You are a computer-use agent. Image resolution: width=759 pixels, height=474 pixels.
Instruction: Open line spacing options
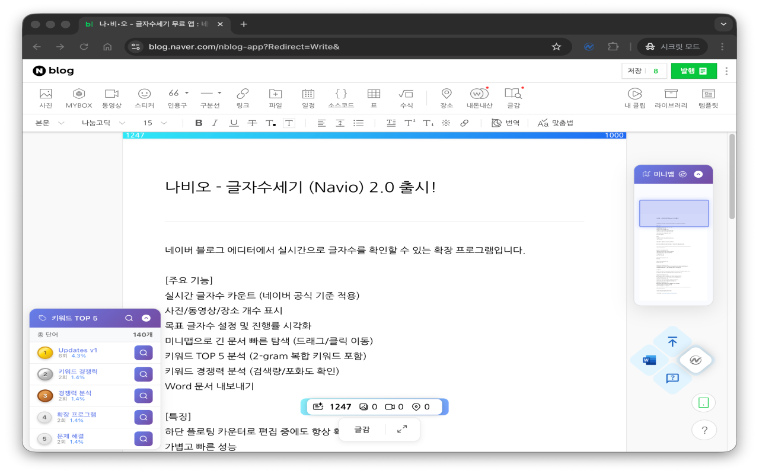pyautogui.click(x=340, y=123)
